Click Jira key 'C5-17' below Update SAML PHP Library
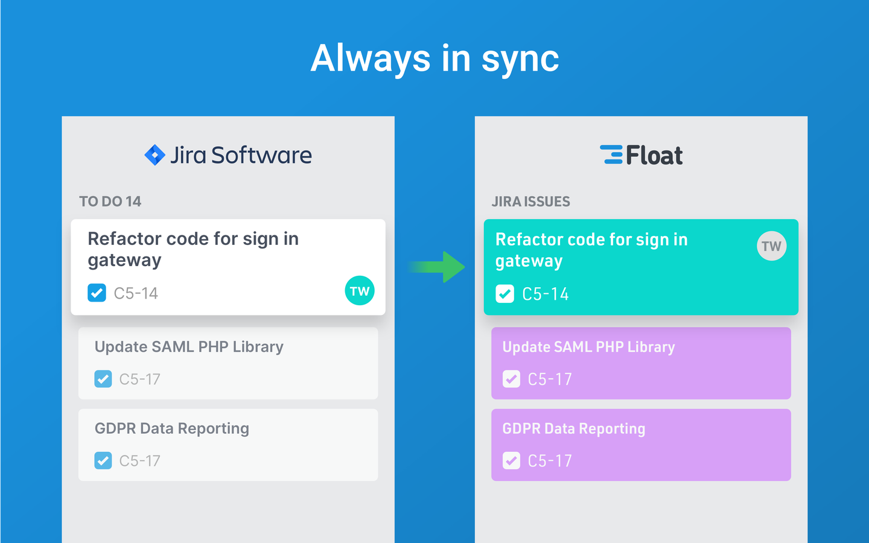This screenshot has width=869, height=543. (x=140, y=379)
